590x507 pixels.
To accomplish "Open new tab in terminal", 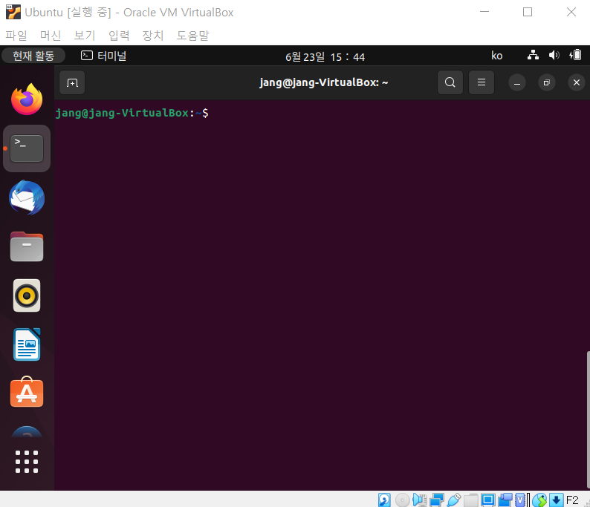I will point(72,82).
